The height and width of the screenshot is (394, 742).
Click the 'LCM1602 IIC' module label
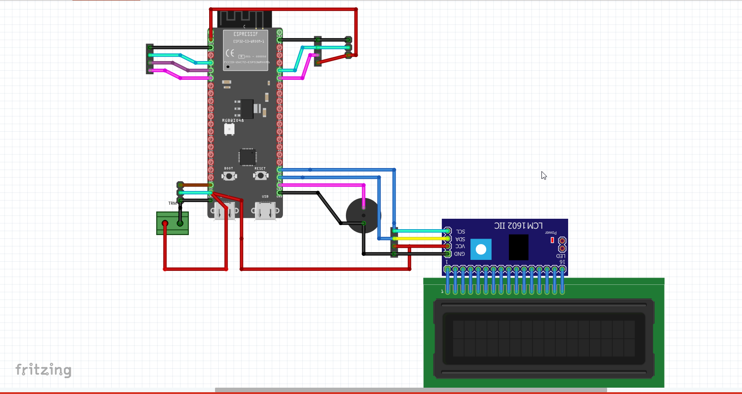point(518,226)
